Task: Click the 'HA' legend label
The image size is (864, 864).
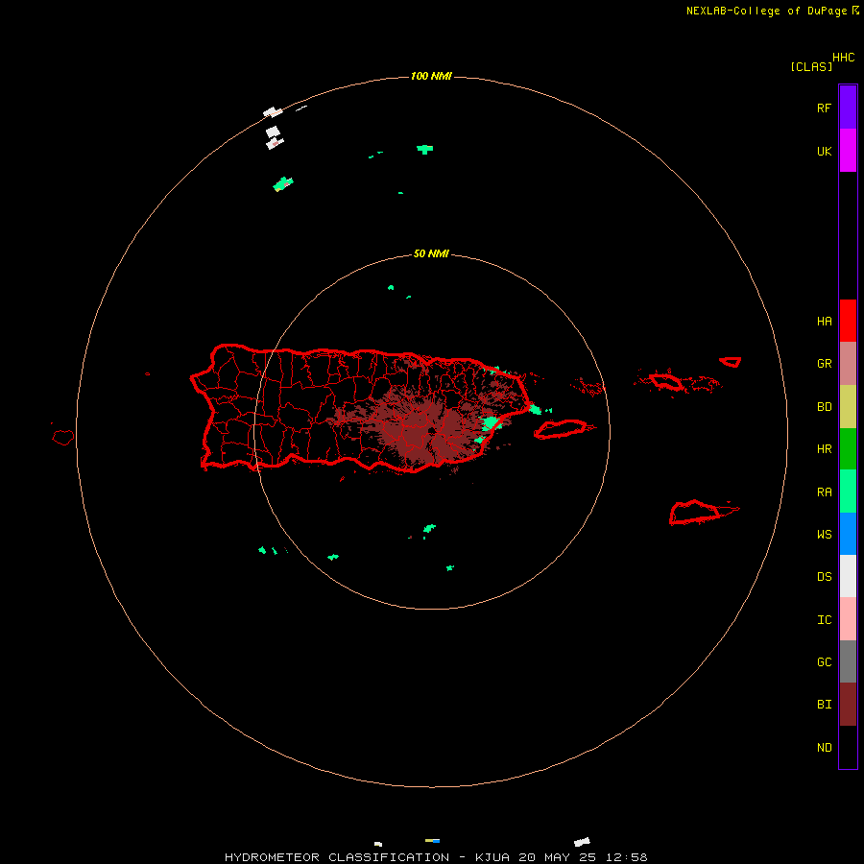Action: coord(824,322)
